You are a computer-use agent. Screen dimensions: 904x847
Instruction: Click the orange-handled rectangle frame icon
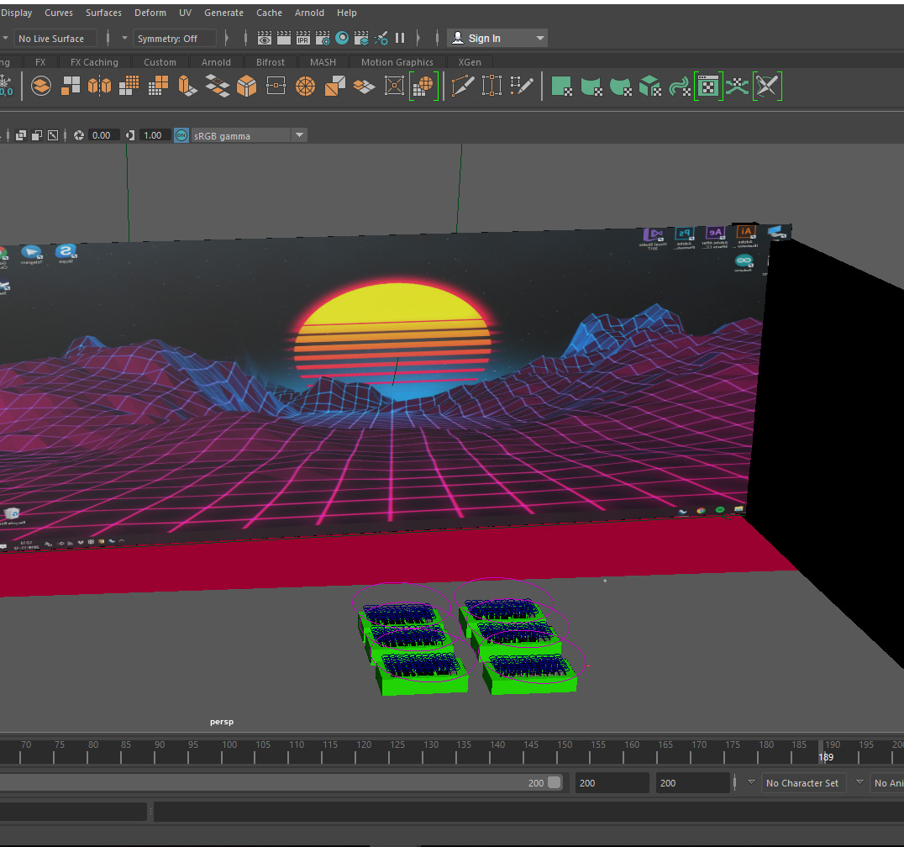coord(491,86)
